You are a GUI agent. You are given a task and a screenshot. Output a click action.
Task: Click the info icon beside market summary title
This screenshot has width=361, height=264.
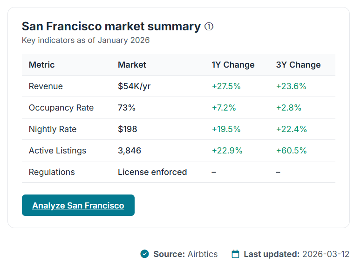tap(209, 27)
